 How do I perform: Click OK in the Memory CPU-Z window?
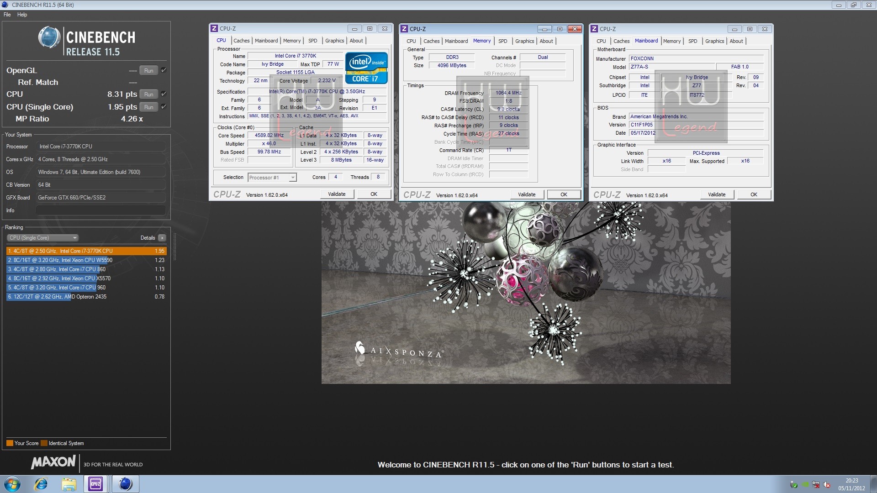pyautogui.click(x=564, y=194)
